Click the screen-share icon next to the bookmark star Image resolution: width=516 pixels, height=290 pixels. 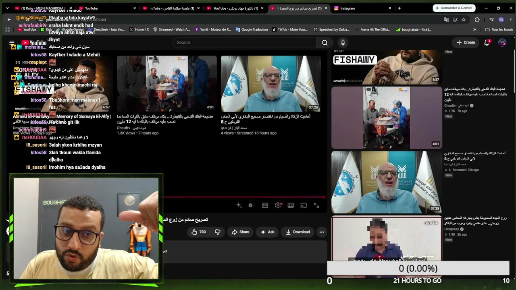(x=455, y=19)
